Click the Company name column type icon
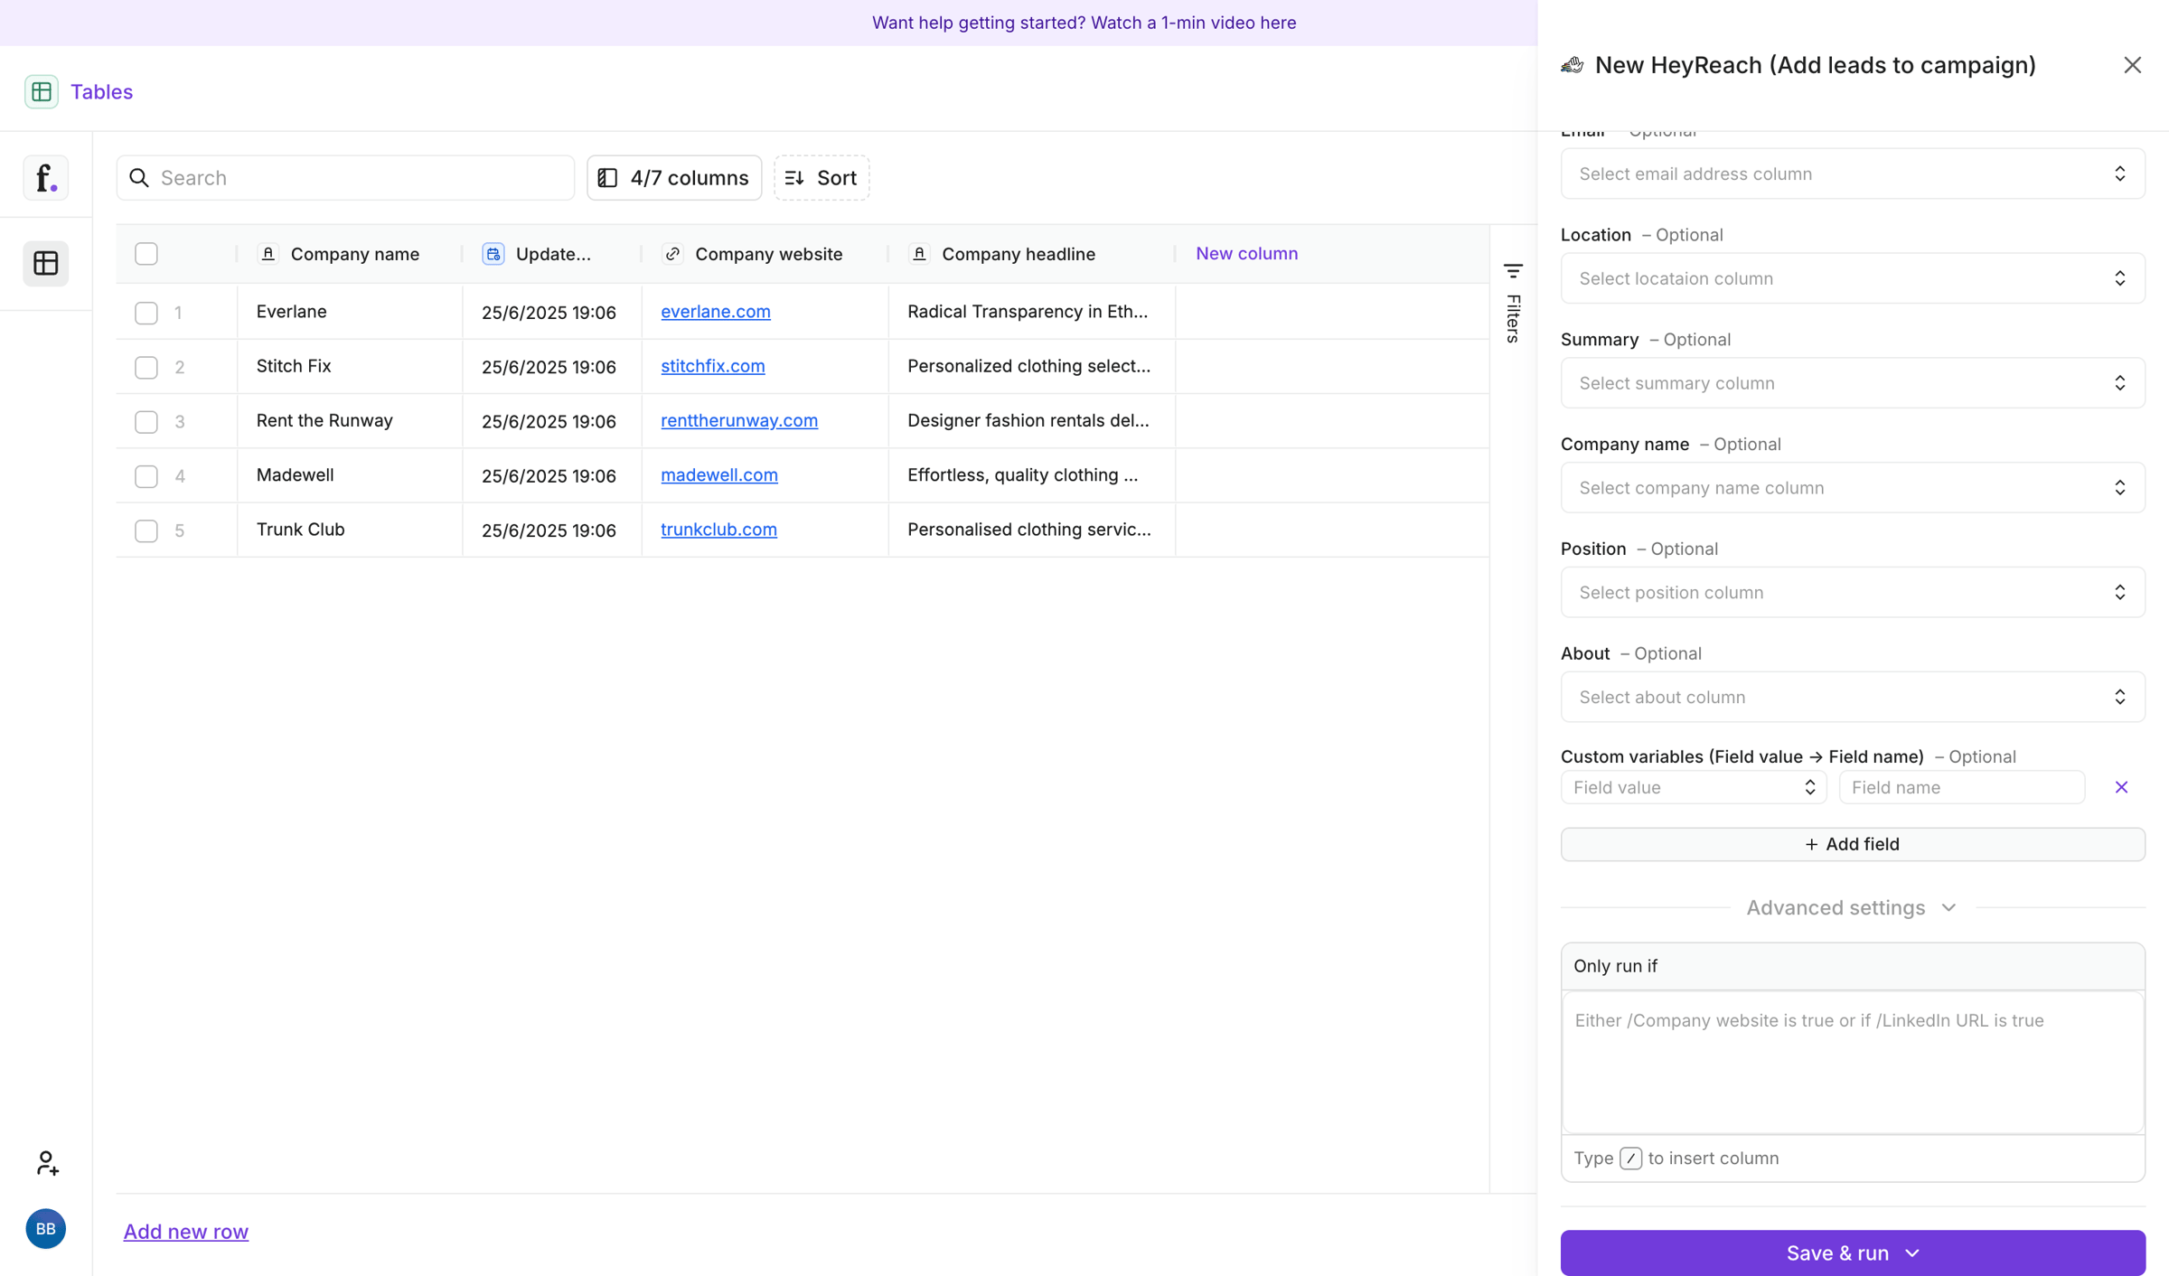The image size is (2169, 1276). tap(268, 254)
